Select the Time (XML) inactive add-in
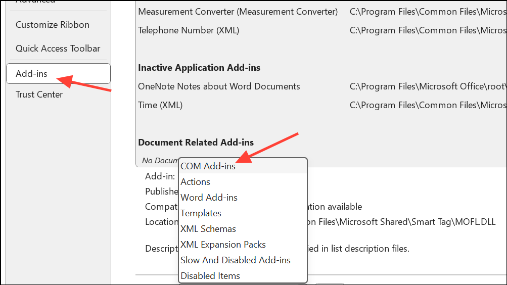The width and height of the screenshot is (507, 285). [160, 105]
